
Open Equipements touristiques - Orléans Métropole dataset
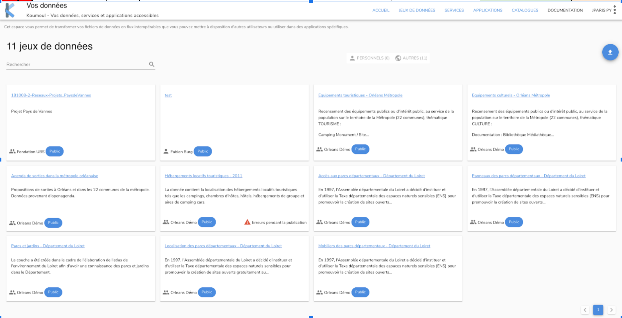(360, 95)
